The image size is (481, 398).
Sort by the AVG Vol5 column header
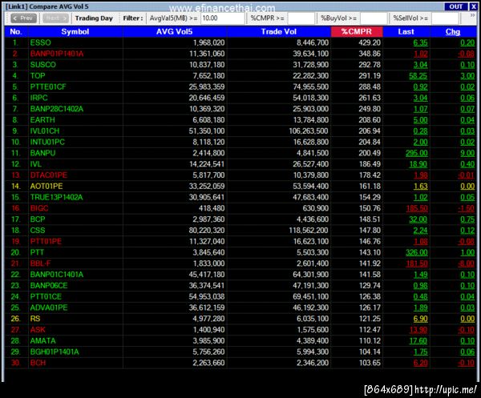tap(174, 31)
